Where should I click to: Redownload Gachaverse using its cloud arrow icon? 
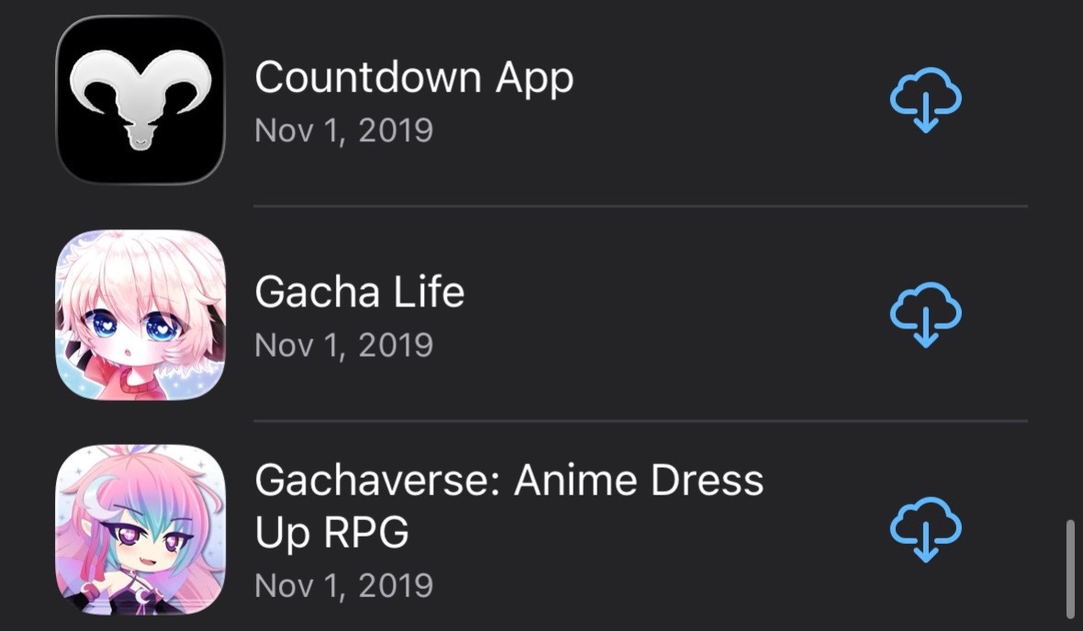925,529
